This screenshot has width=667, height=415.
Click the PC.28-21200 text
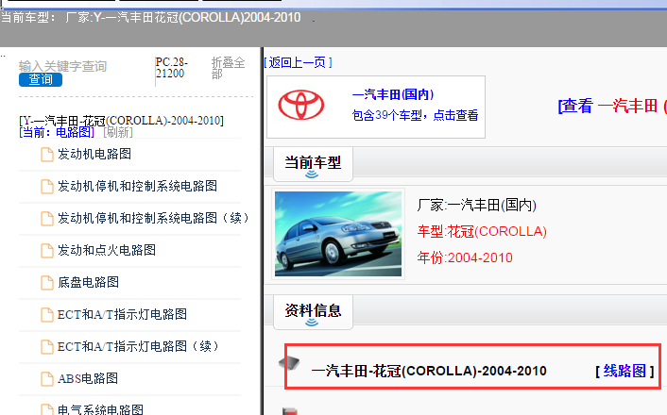171,68
